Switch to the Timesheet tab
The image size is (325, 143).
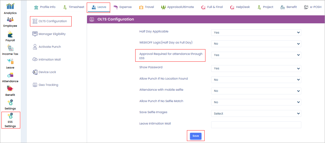[74, 7]
